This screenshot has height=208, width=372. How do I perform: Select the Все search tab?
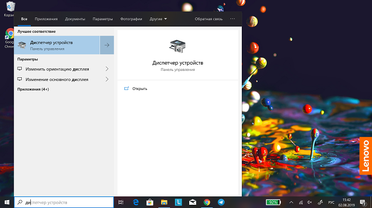[x=24, y=19]
